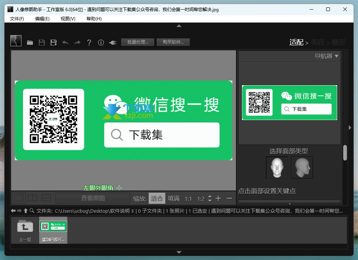The image size is (358, 260).
Task: Click the navigator preview thumbnail
Action: point(290,102)
